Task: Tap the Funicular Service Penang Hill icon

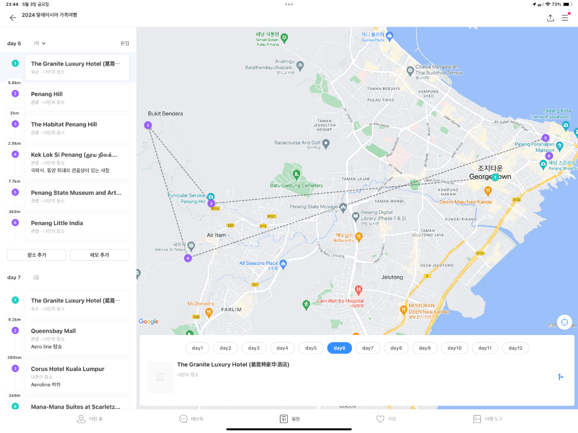Action: tap(211, 197)
